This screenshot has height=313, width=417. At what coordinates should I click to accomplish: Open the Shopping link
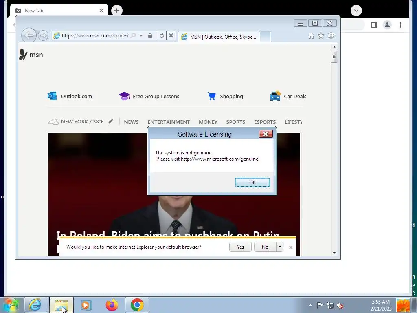pos(225,96)
